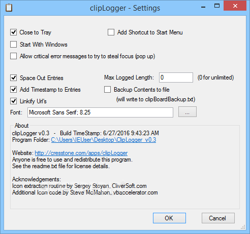Image resolution: width=250 pixels, height=234 pixels.
Task: Visit the cresstone.com clipLogger website link
Action: pos(81,153)
